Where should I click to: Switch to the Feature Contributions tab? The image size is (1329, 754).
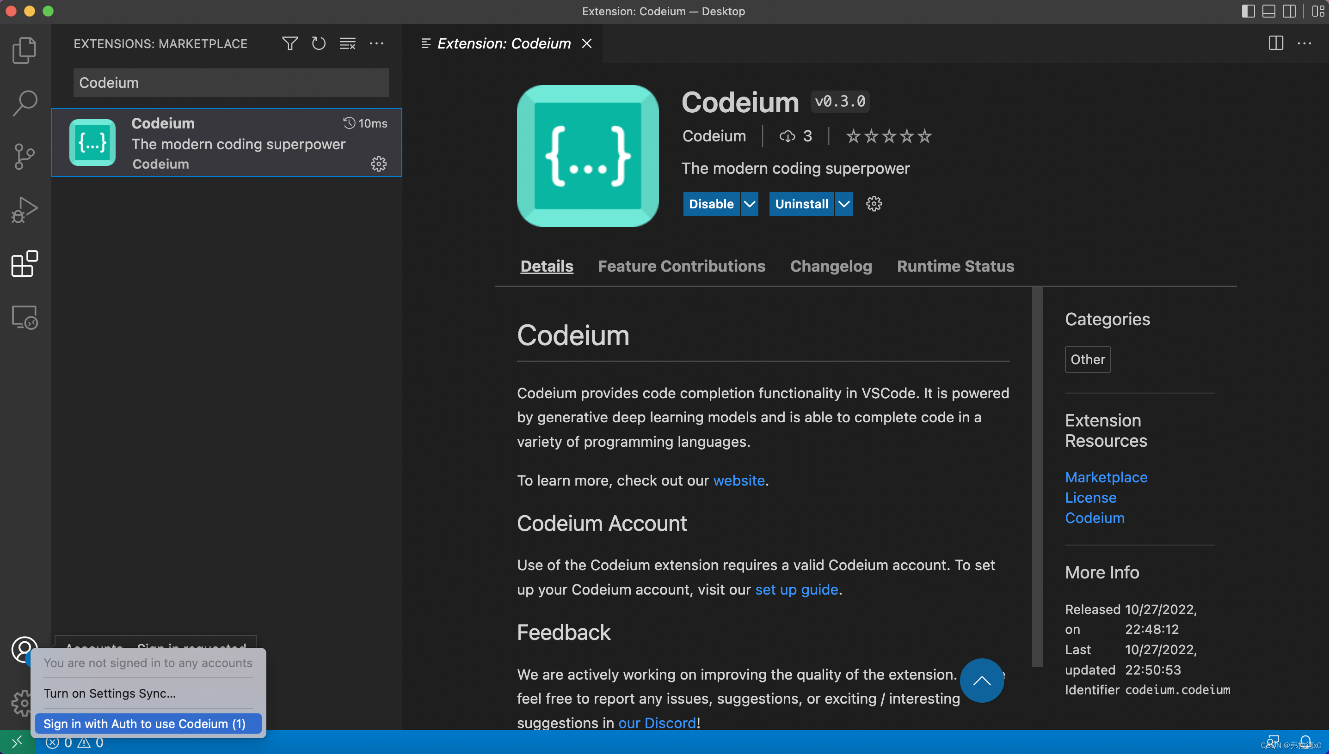682,265
